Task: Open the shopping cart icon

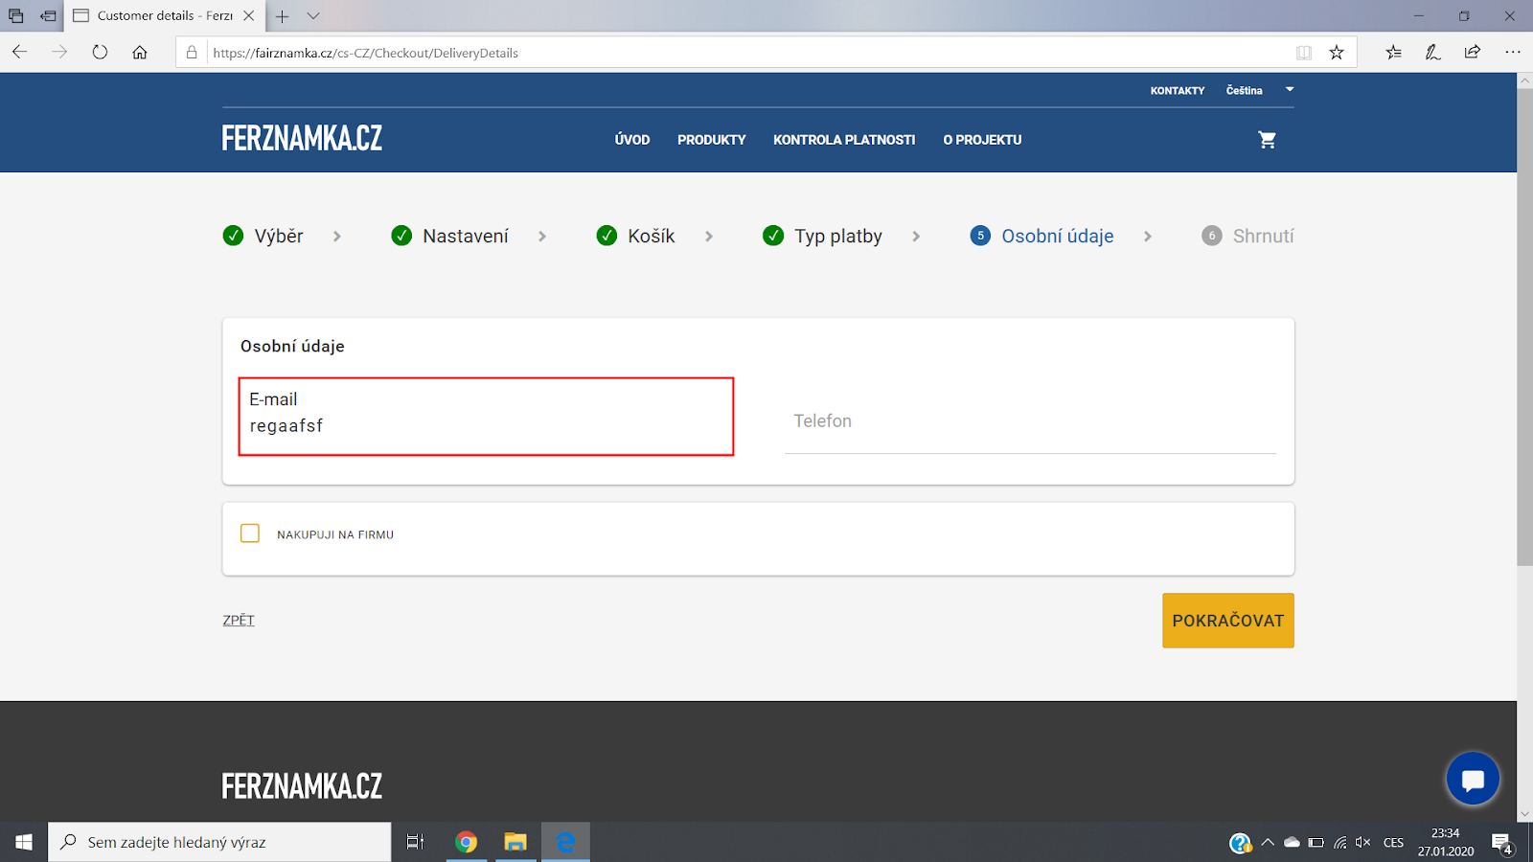Action: 1267,140
